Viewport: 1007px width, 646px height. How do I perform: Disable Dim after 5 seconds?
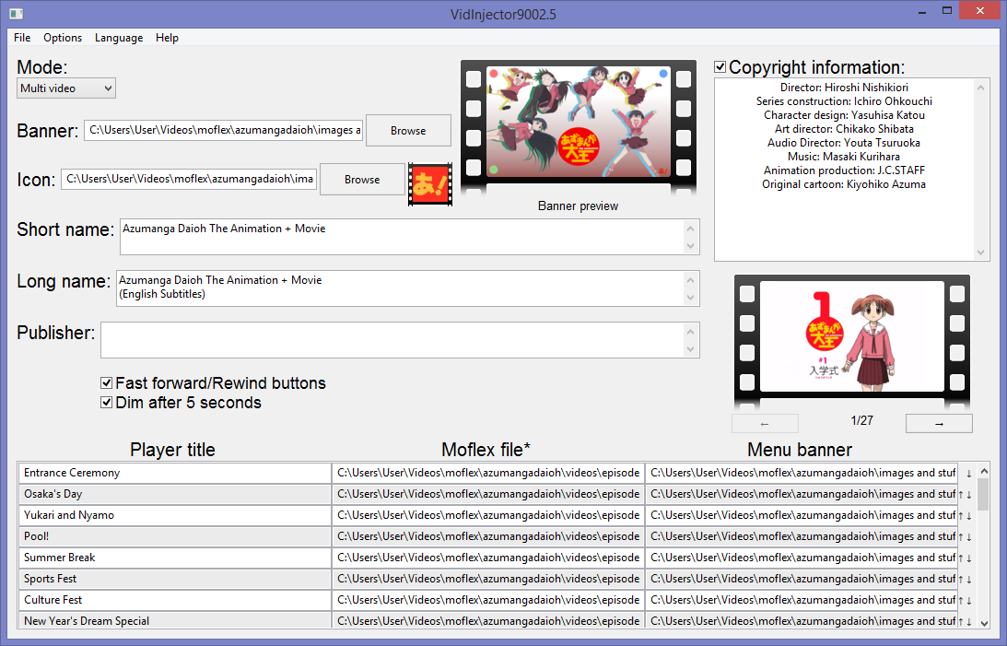107,403
